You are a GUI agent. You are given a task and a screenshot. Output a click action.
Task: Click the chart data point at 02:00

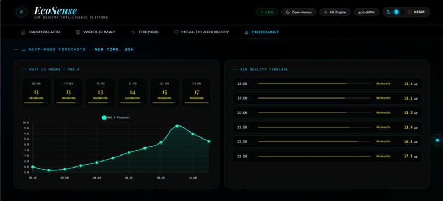tap(65, 169)
